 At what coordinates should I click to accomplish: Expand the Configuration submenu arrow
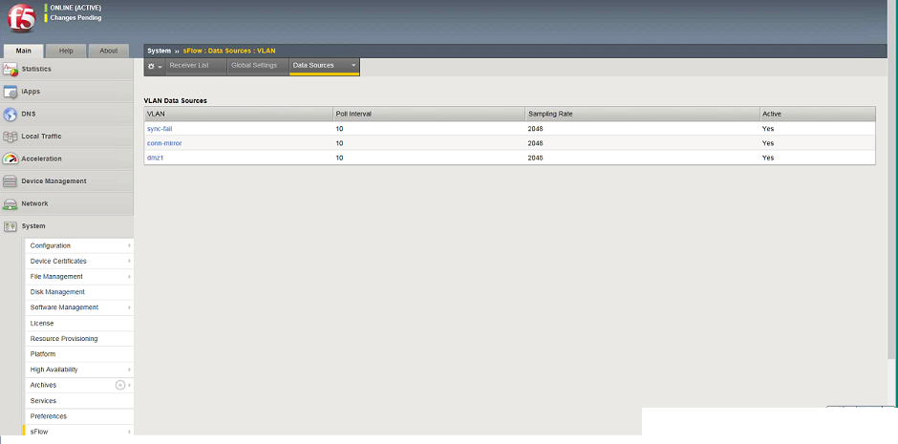(129, 245)
